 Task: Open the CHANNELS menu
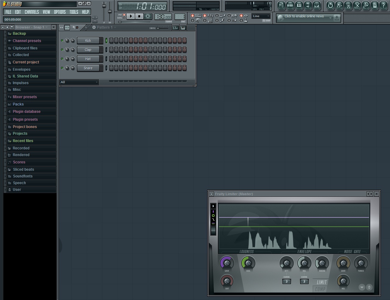pyautogui.click(x=32, y=12)
